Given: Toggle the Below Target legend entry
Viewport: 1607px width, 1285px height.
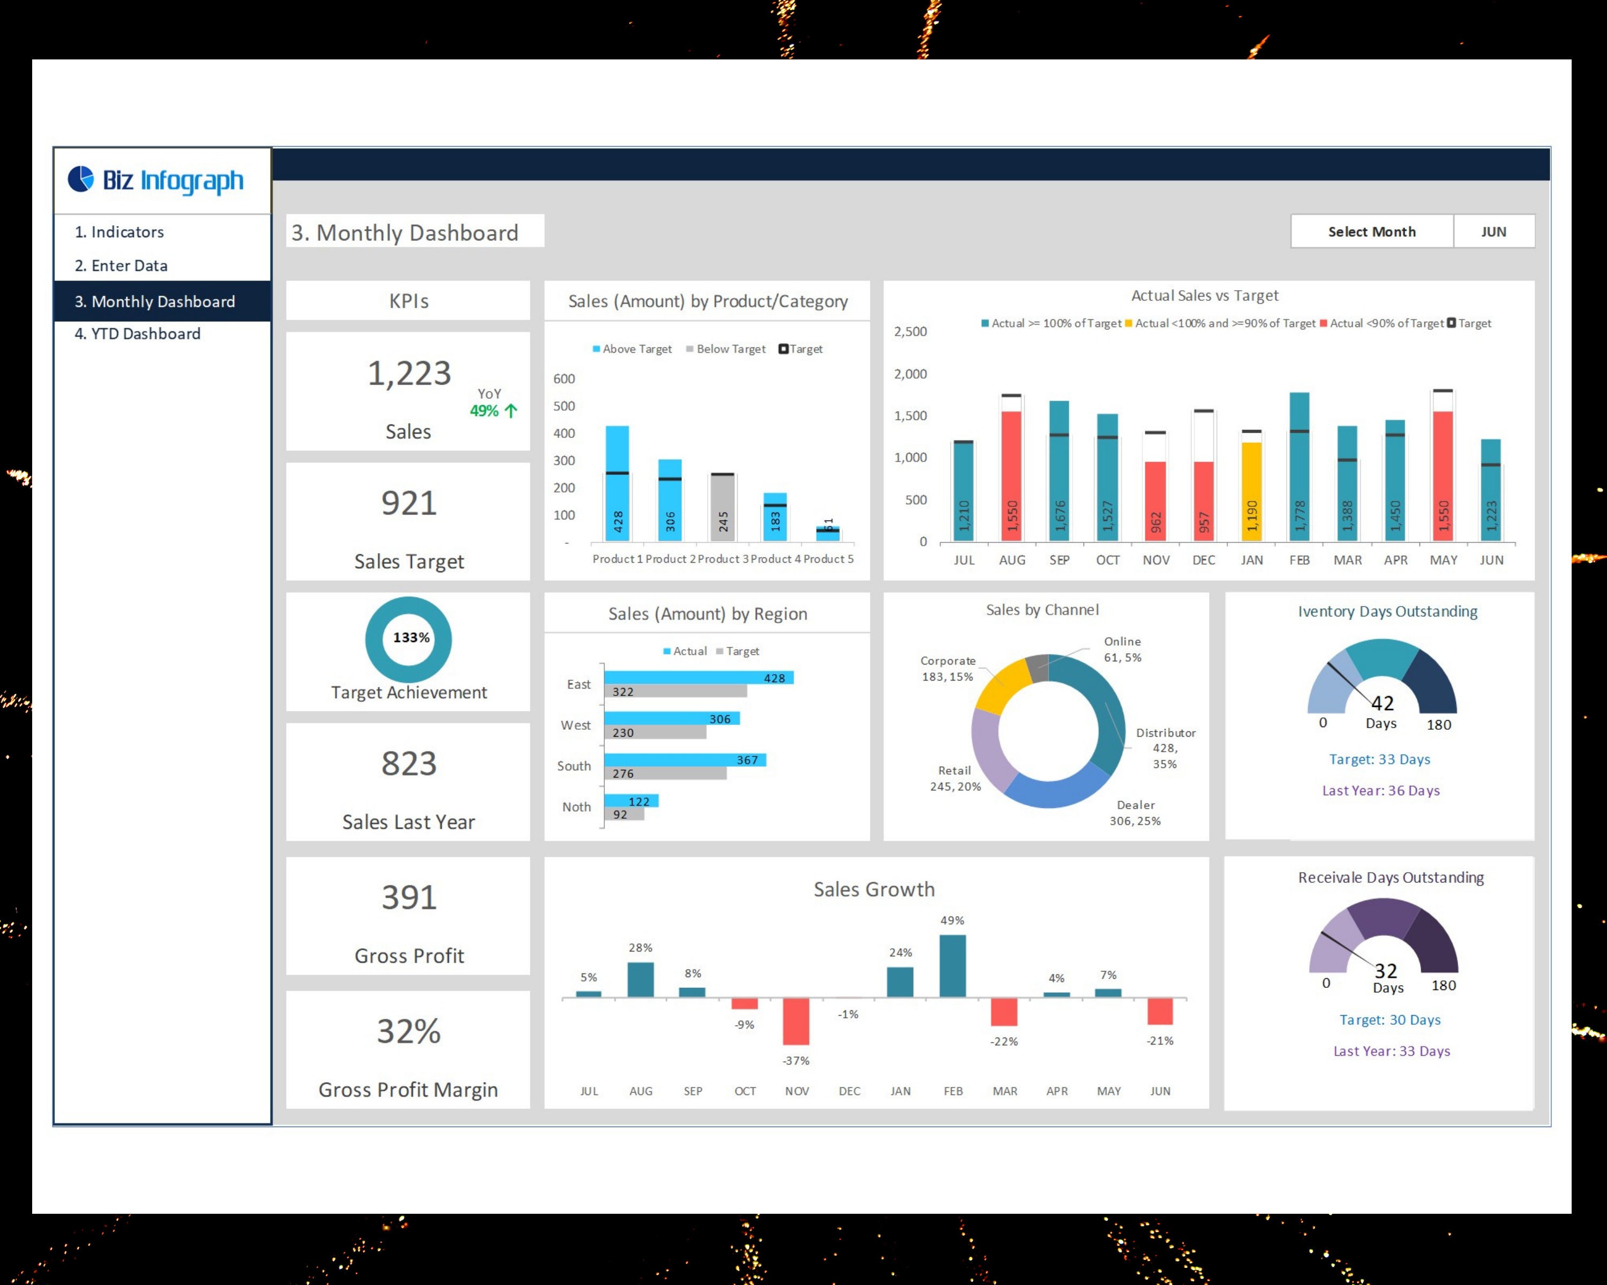Looking at the screenshot, I should pyautogui.click(x=725, y=349).
